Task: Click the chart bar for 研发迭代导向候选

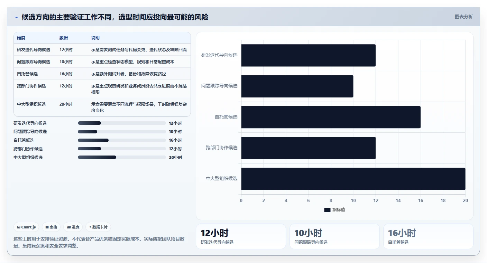Action: (x=308, y=55)
